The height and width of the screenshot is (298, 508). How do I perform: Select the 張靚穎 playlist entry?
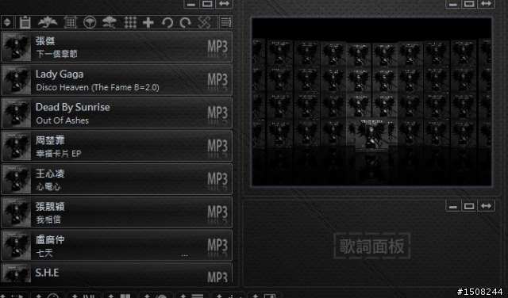[x=117, y=212]
